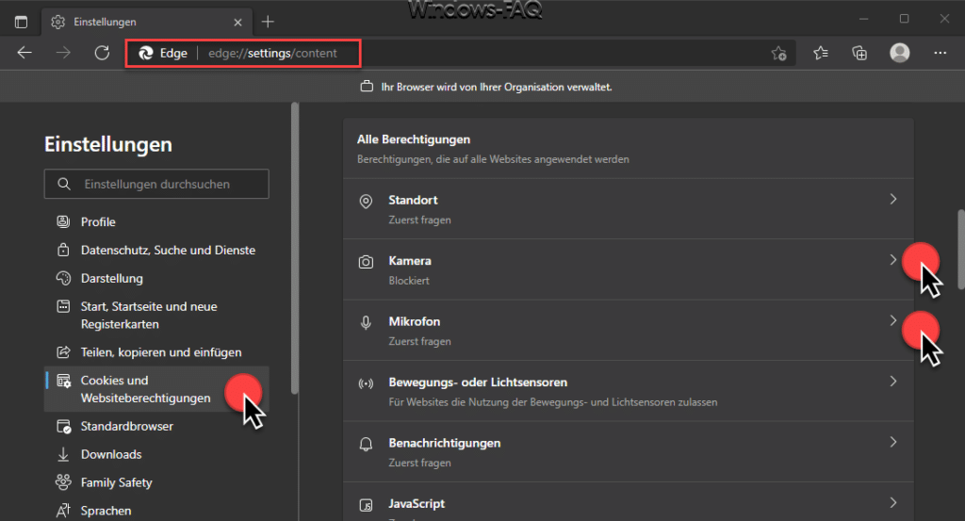Click the sidebar vertical scrollbar
Image resolution: width=965 pixels, height=521 pixels.
click(x=295, y=248)
